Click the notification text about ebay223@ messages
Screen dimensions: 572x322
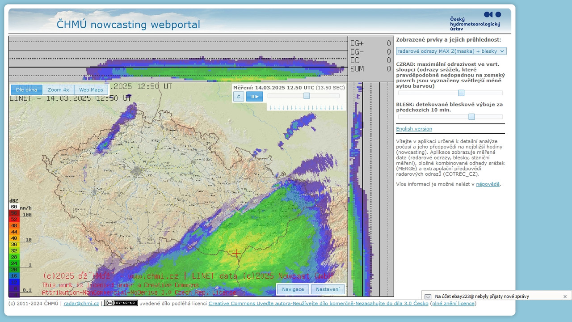482,297
